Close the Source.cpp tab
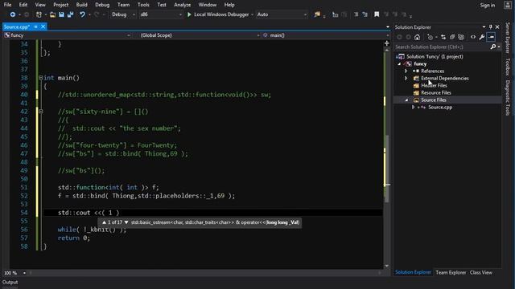515x289 pixels. pyautogui.click(x=43, y=26)
